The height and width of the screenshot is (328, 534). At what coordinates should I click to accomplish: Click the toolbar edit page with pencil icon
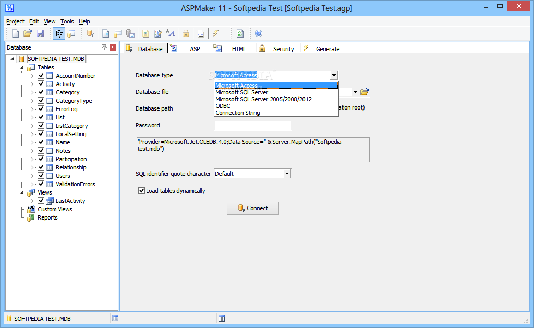(x=158, y=33)
